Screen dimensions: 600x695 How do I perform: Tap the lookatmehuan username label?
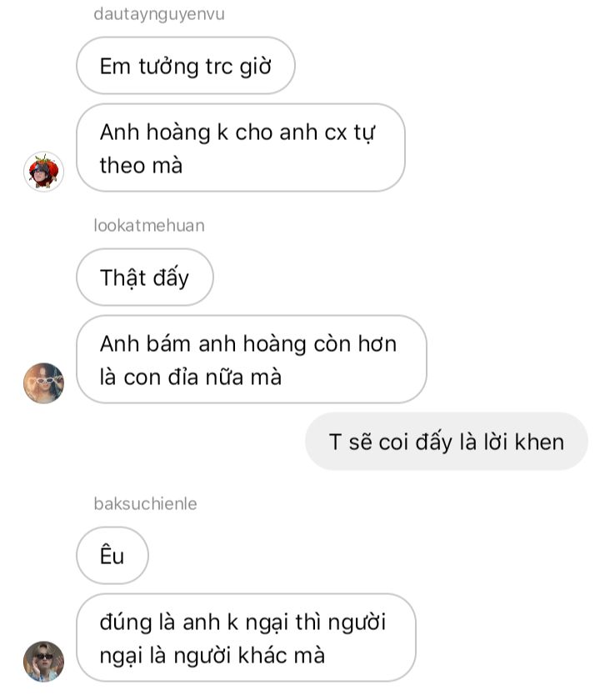click(x=149, y=225)
